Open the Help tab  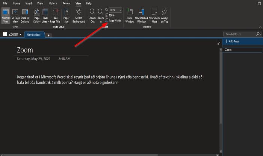pyautogui.click(x=89, y=3)
